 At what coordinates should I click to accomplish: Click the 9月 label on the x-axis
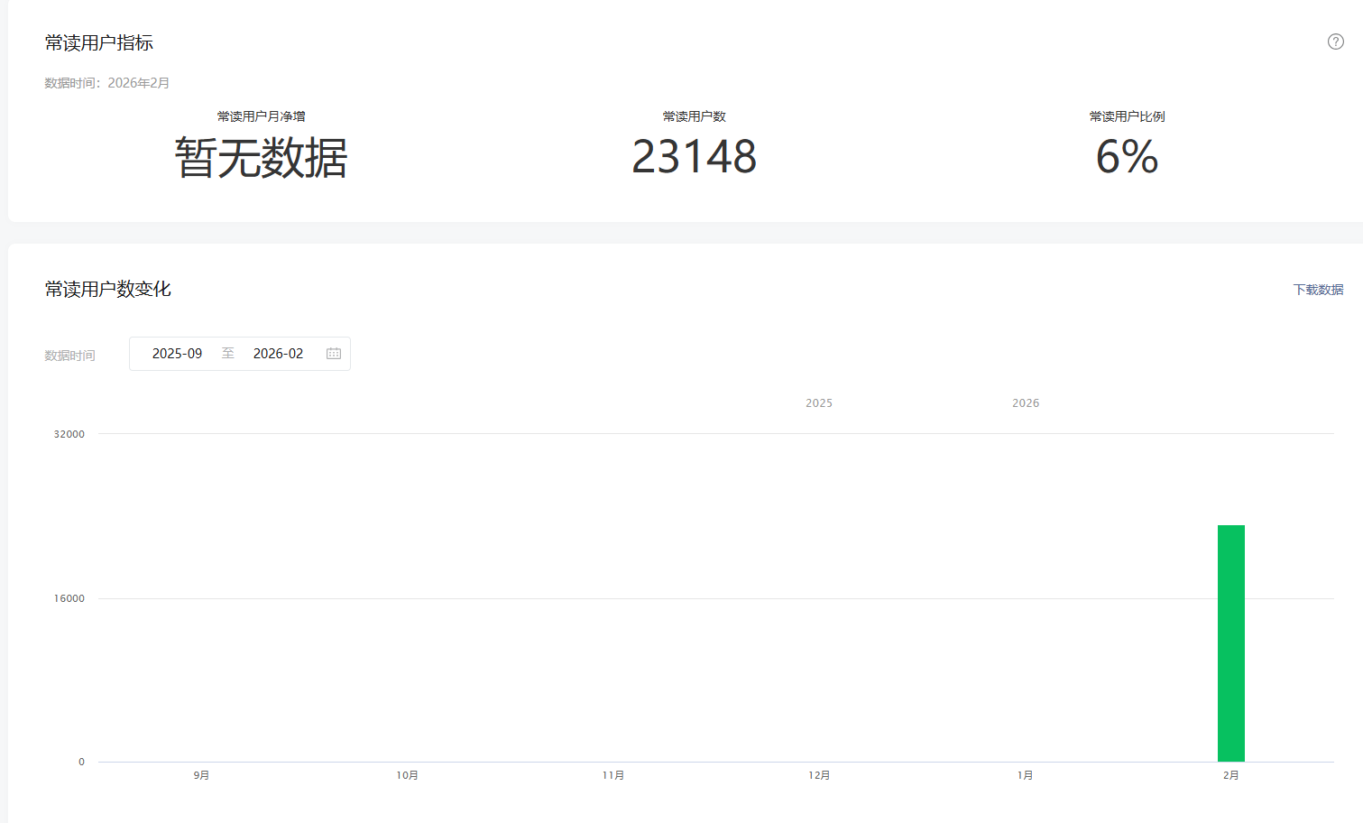pyautogui.click(x=201, y=775)
